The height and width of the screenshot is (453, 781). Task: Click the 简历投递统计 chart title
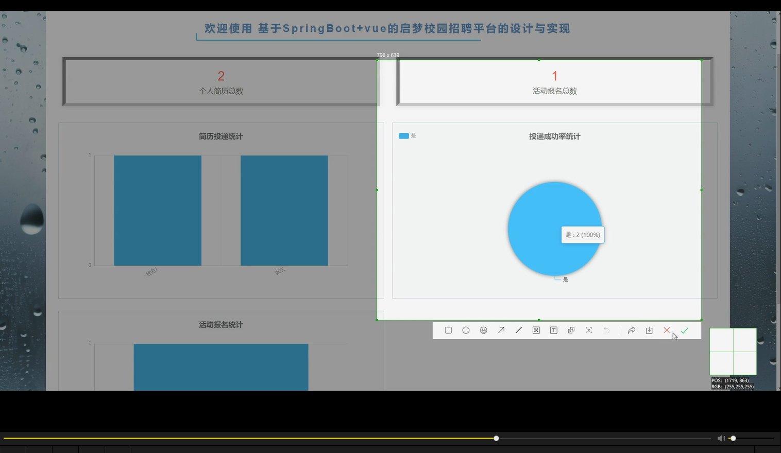(221, 136)
